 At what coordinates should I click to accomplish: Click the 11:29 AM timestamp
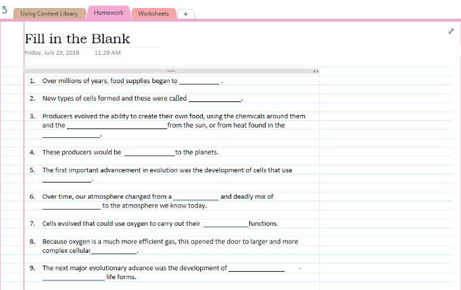click(107, 53)
